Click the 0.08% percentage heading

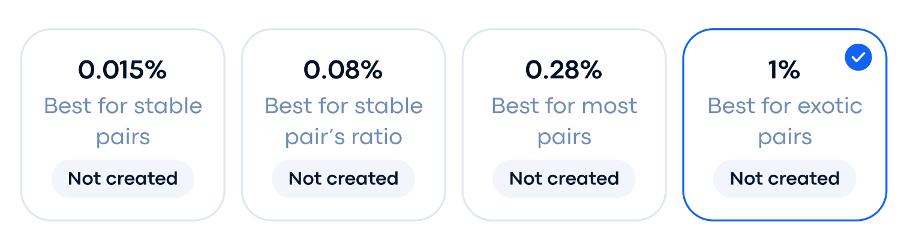point(343,71)
